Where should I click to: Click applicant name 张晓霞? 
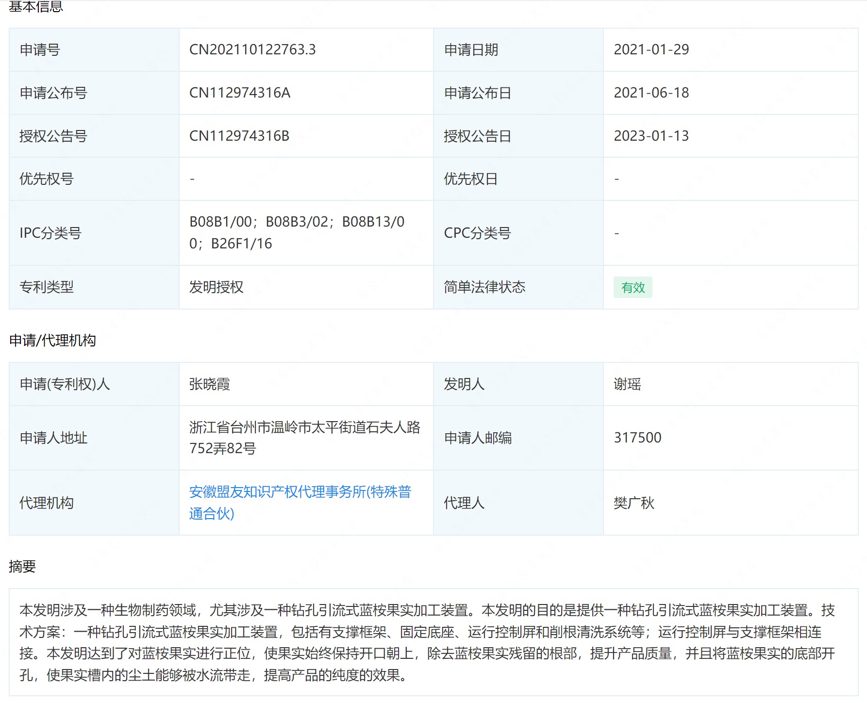click(209, 384)
